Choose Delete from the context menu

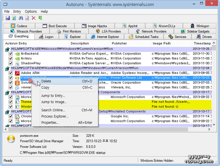[46, 81]
